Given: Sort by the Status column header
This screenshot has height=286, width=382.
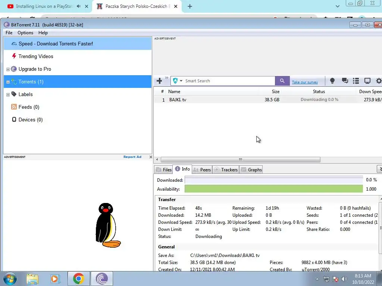Looking at the screenshot, I should (x=319, y=92).
